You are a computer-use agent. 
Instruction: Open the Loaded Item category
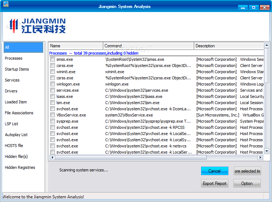[16, 102]
